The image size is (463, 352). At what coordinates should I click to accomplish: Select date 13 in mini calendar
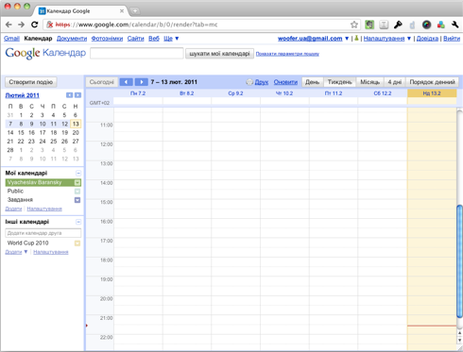(76, 124)
